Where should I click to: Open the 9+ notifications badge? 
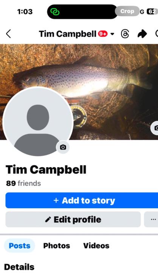coord(103,34)
